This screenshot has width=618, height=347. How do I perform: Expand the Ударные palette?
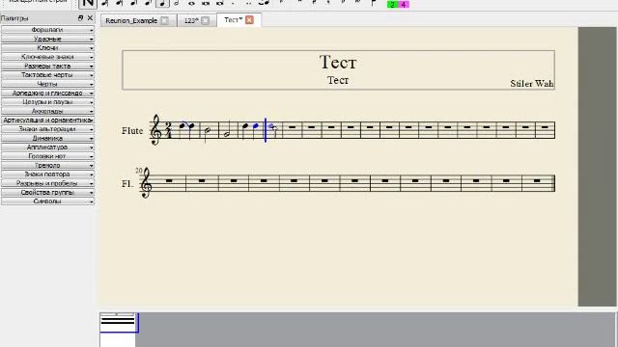pos(47,39)
